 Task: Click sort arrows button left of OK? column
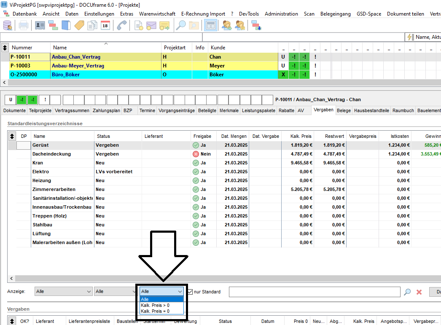coord(12,321)
